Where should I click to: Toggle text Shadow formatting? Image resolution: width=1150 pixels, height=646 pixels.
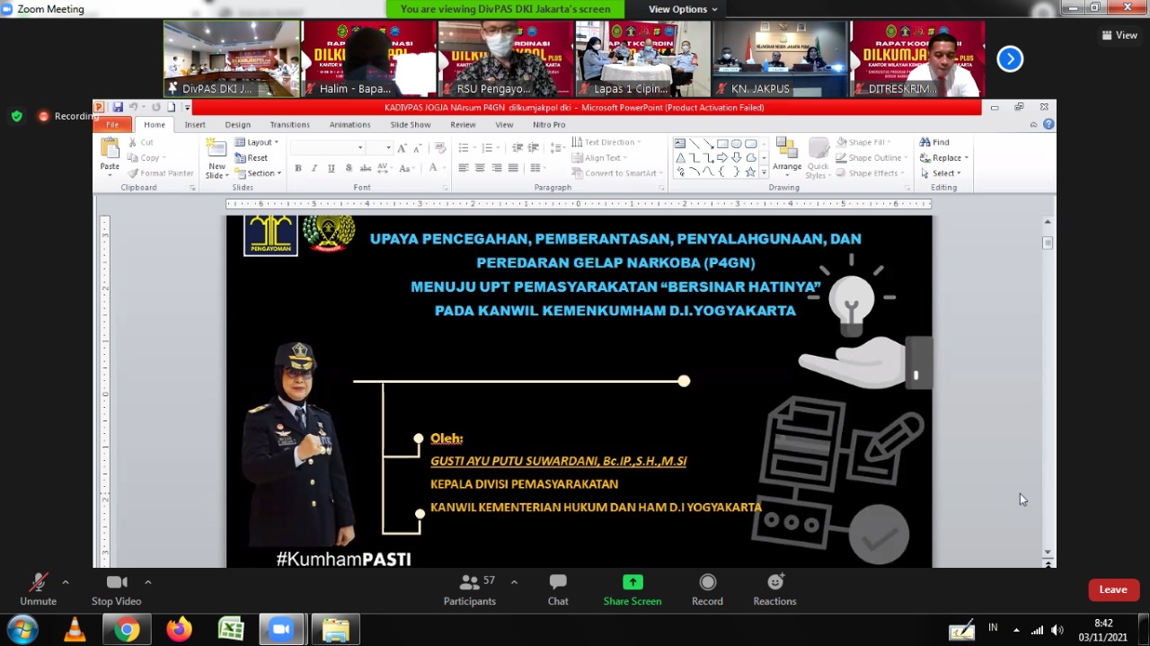(349, 168)
